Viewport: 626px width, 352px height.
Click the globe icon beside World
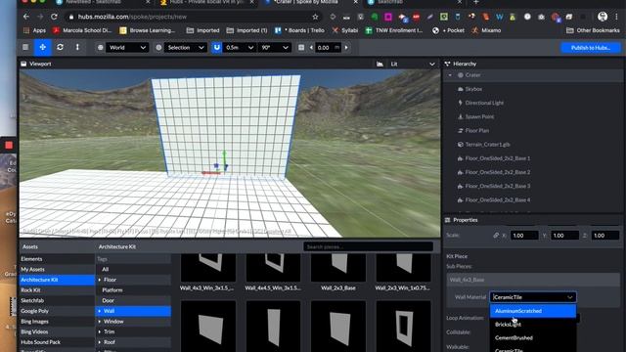100,48
